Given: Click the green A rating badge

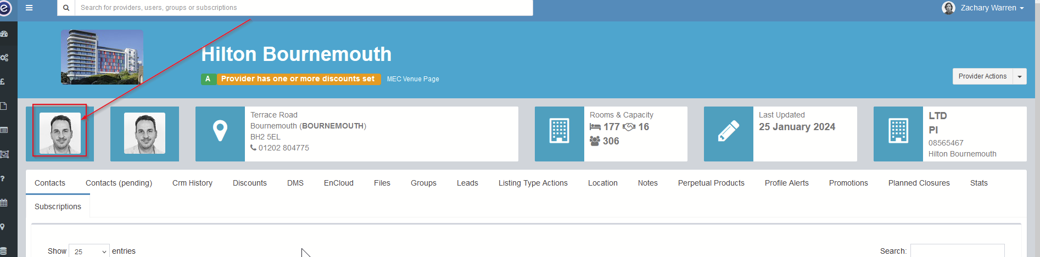Looking at the screenshot, I should coord(208,79).
